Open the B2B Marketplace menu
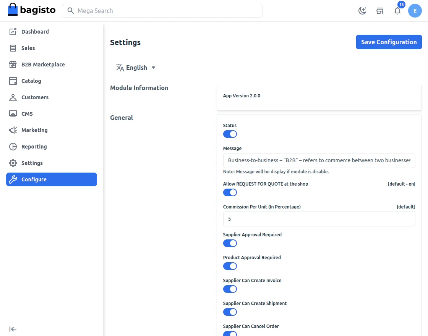Image resolution: width=428 pixels, height=336 pixels. pos(43,65)
